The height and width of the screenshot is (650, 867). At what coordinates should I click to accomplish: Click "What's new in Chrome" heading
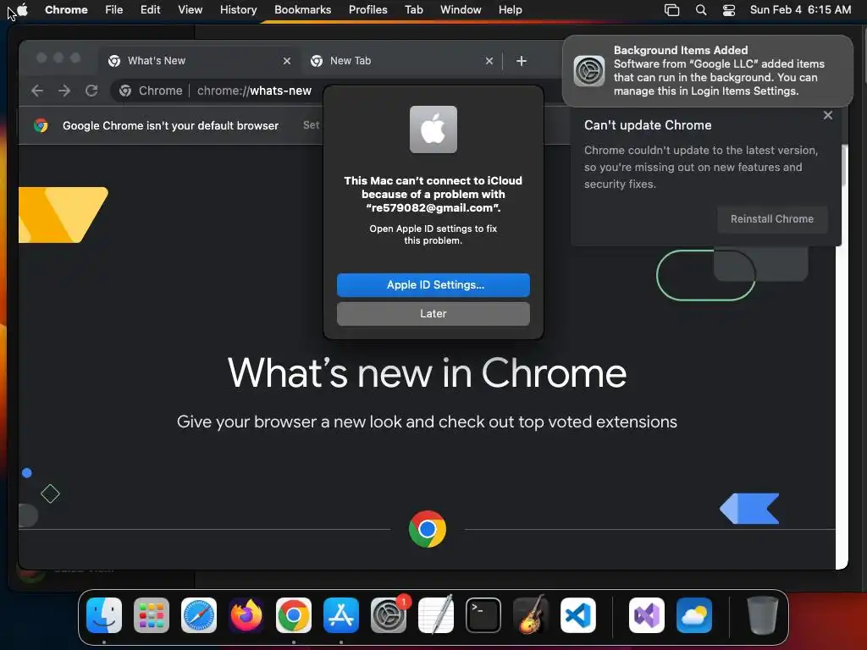[x=427, y=373]
